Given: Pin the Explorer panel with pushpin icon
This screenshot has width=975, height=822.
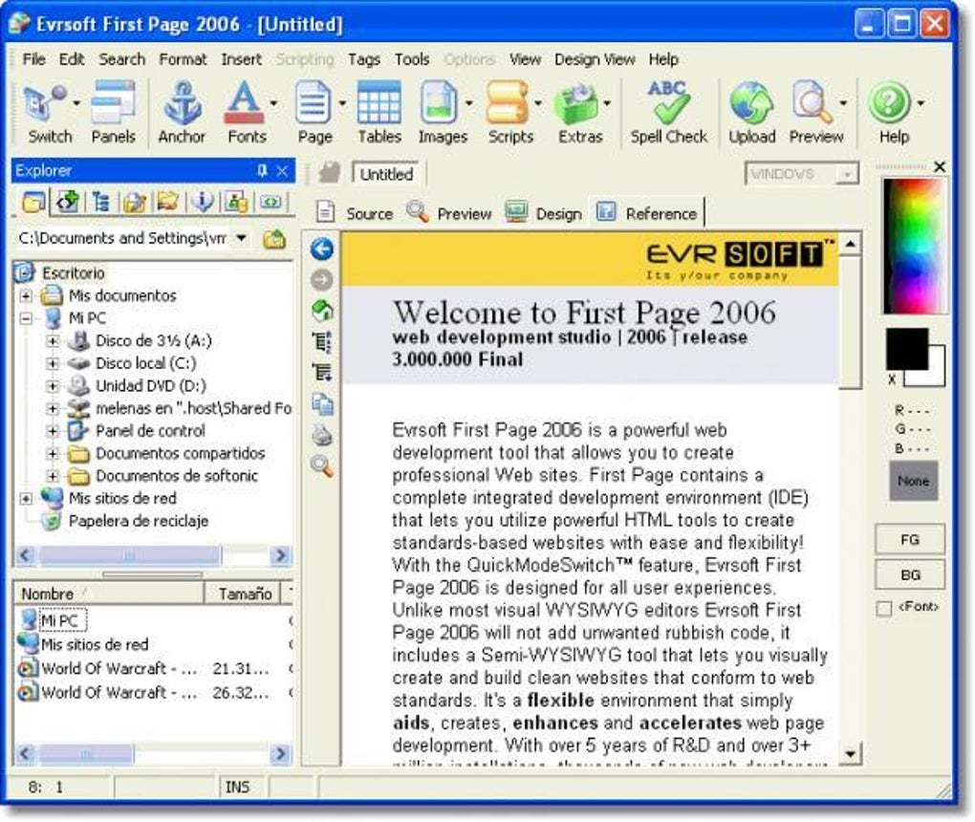Looking at the screenshot, I should point(262,170).
